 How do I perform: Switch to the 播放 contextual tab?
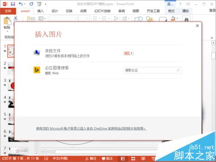(x=185, y=11)
